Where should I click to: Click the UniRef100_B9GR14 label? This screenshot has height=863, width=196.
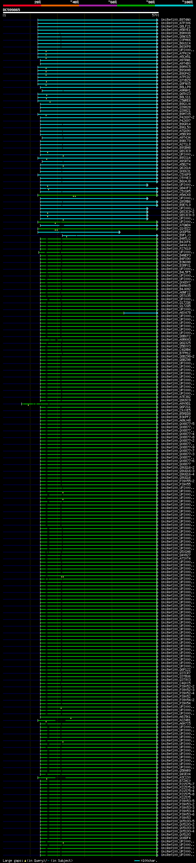click(x=176, y=124)
